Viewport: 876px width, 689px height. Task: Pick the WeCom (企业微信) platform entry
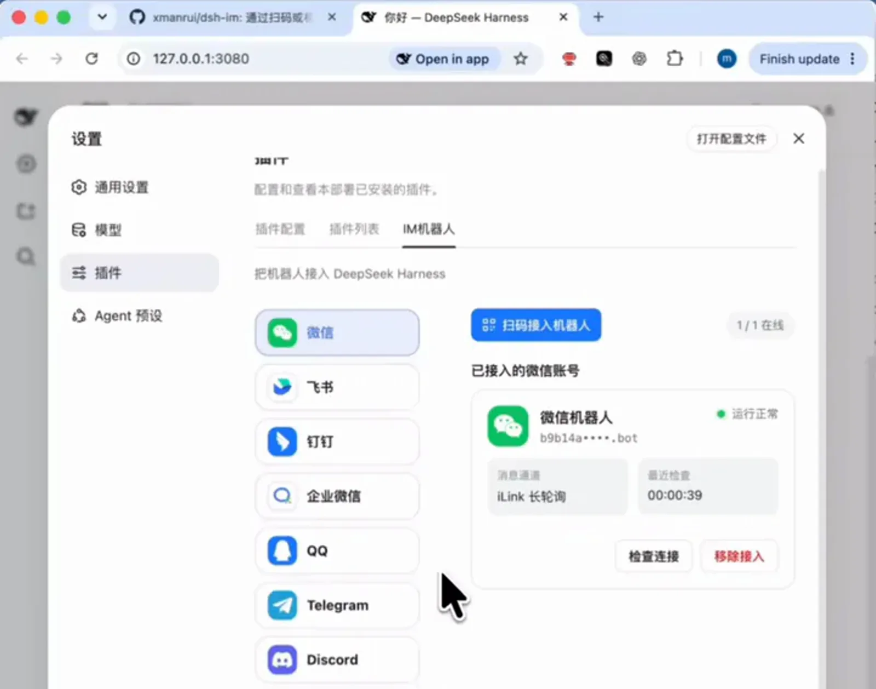337,496
